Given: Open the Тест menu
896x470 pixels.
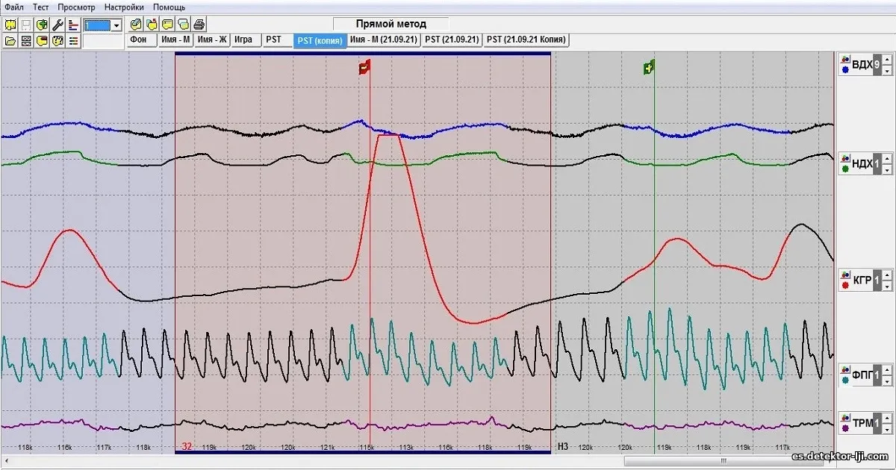Looking at the screenshot, I should pyautogui.click(x=40, y=7).
